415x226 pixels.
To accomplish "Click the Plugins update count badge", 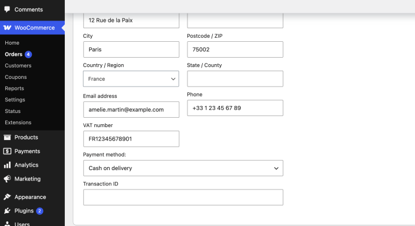I will click(39, 211).
